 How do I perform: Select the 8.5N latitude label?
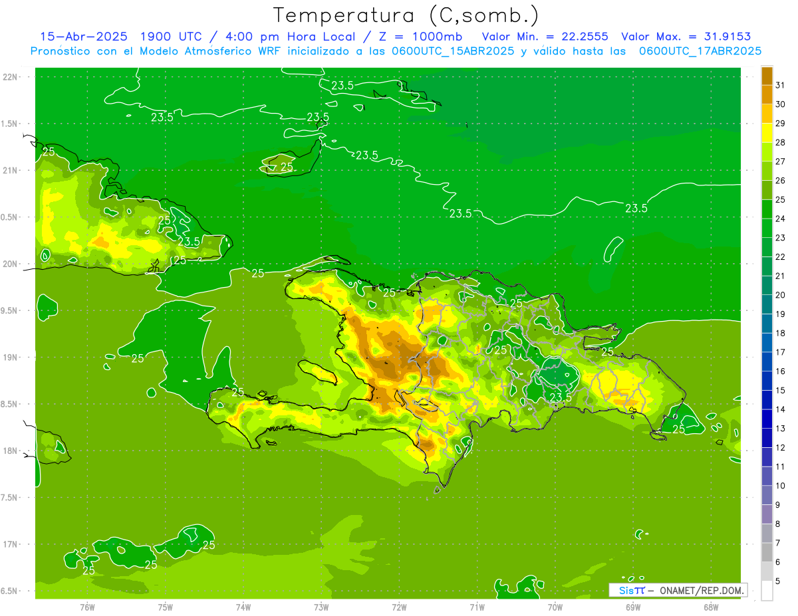(9, 404)
